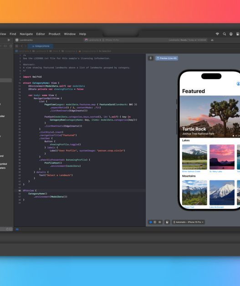Open the Product menu
Image resolution: width=240 pixels, height=286 pixels.
point(54,34)
